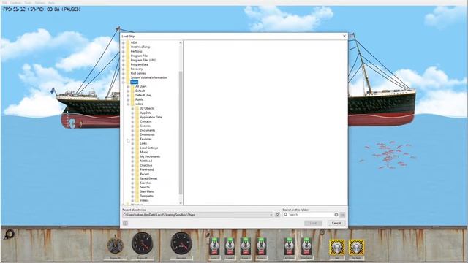Open the Recent directories dropdown
The image size is (468, 263).
tap(271, 215)
